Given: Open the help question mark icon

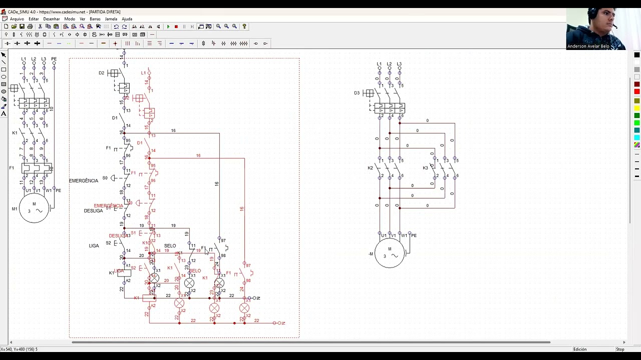Looking at the screenshot, I should [244, 26].
